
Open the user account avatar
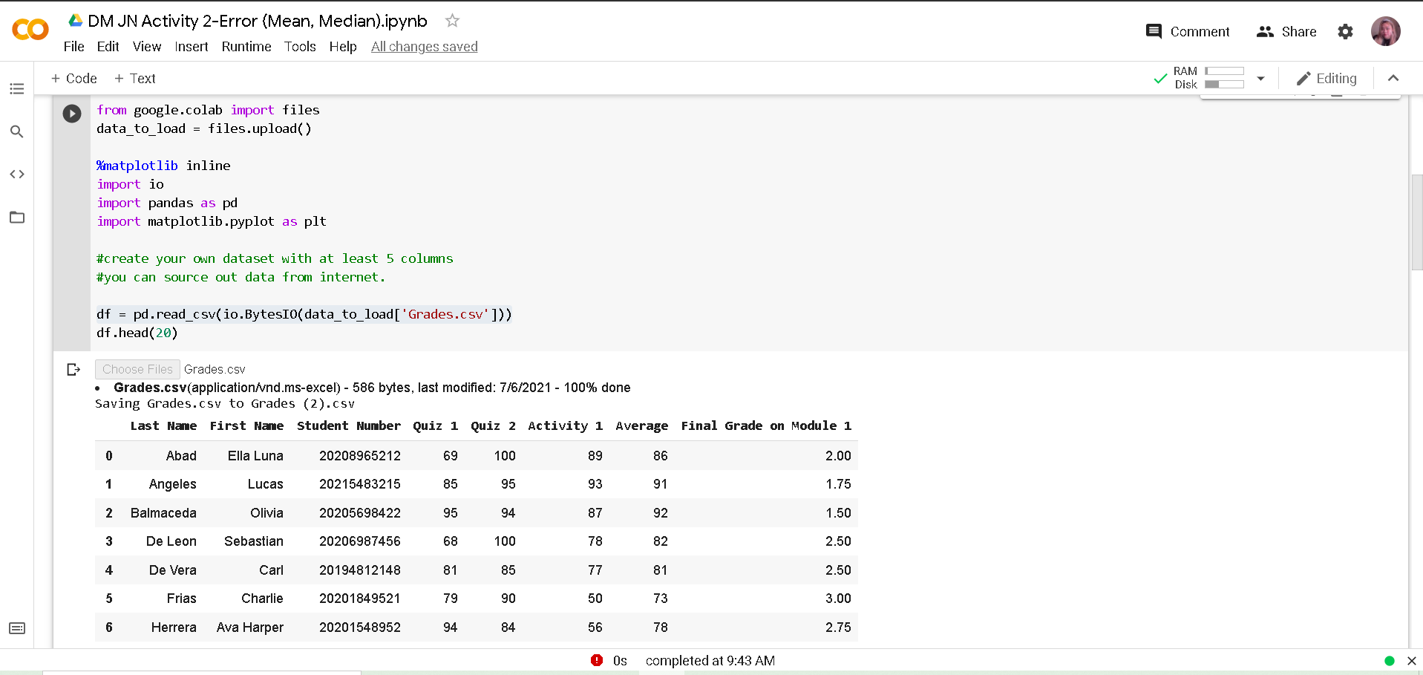1385,31
